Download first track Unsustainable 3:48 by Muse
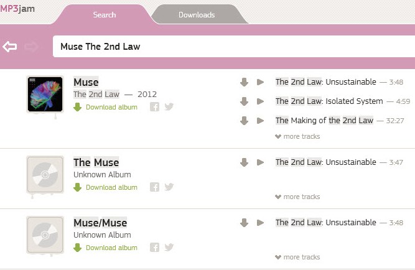Image resolution: width=415 pixels, height=270 pixels. tap(244, 82)
